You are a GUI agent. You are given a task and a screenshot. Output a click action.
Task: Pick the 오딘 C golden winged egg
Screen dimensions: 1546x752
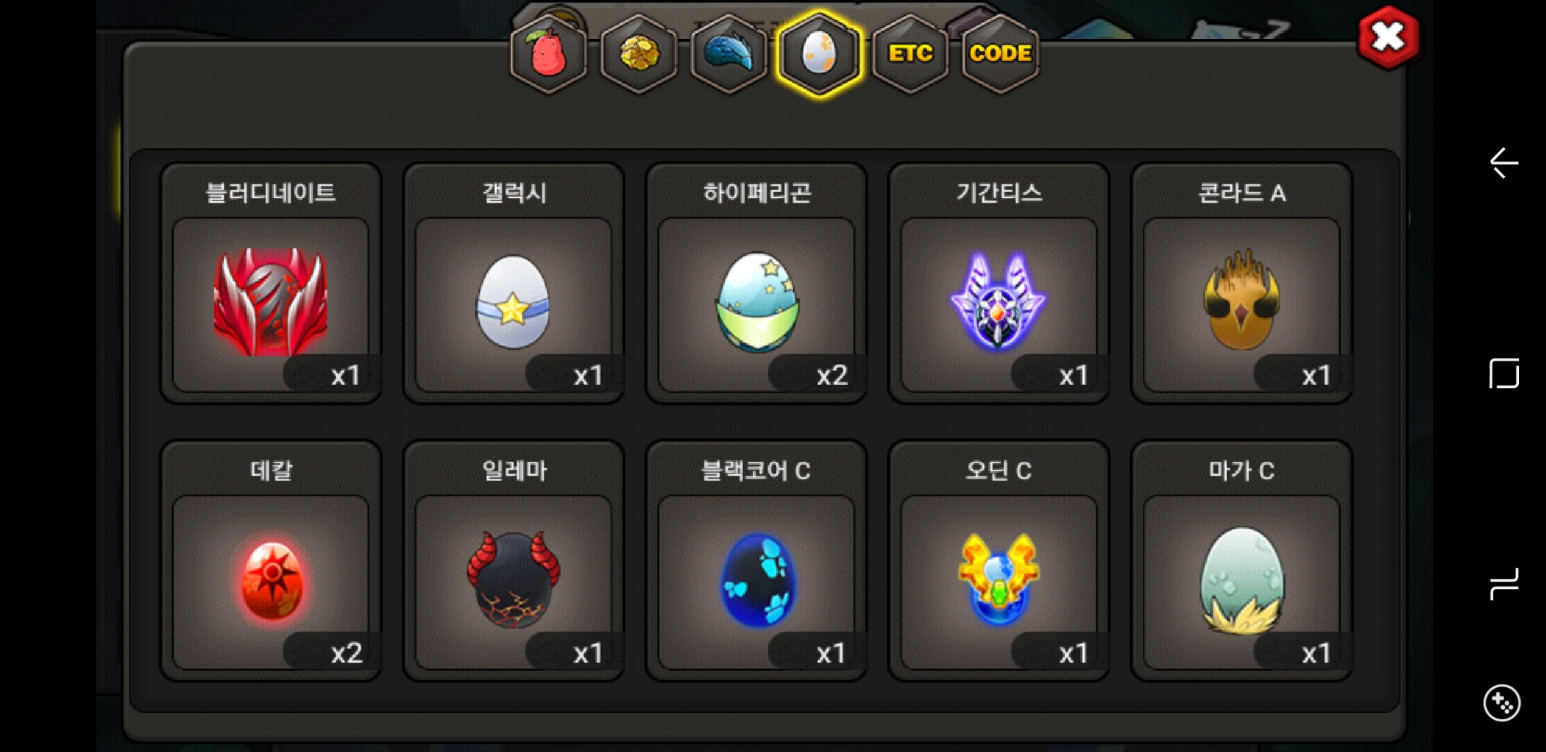(x=999, y=561)
